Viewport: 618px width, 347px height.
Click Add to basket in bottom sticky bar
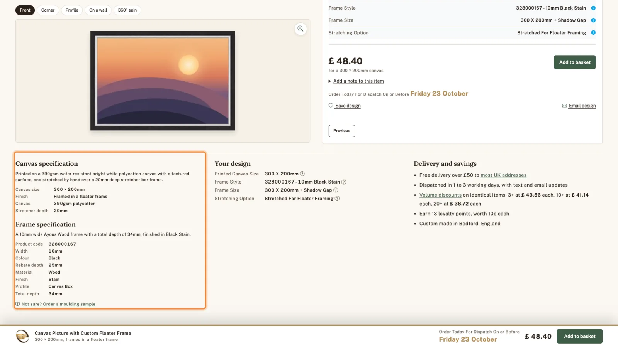(x=579, y=336)
